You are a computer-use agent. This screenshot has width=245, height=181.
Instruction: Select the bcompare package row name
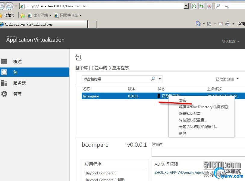click(x=91, y=96)
